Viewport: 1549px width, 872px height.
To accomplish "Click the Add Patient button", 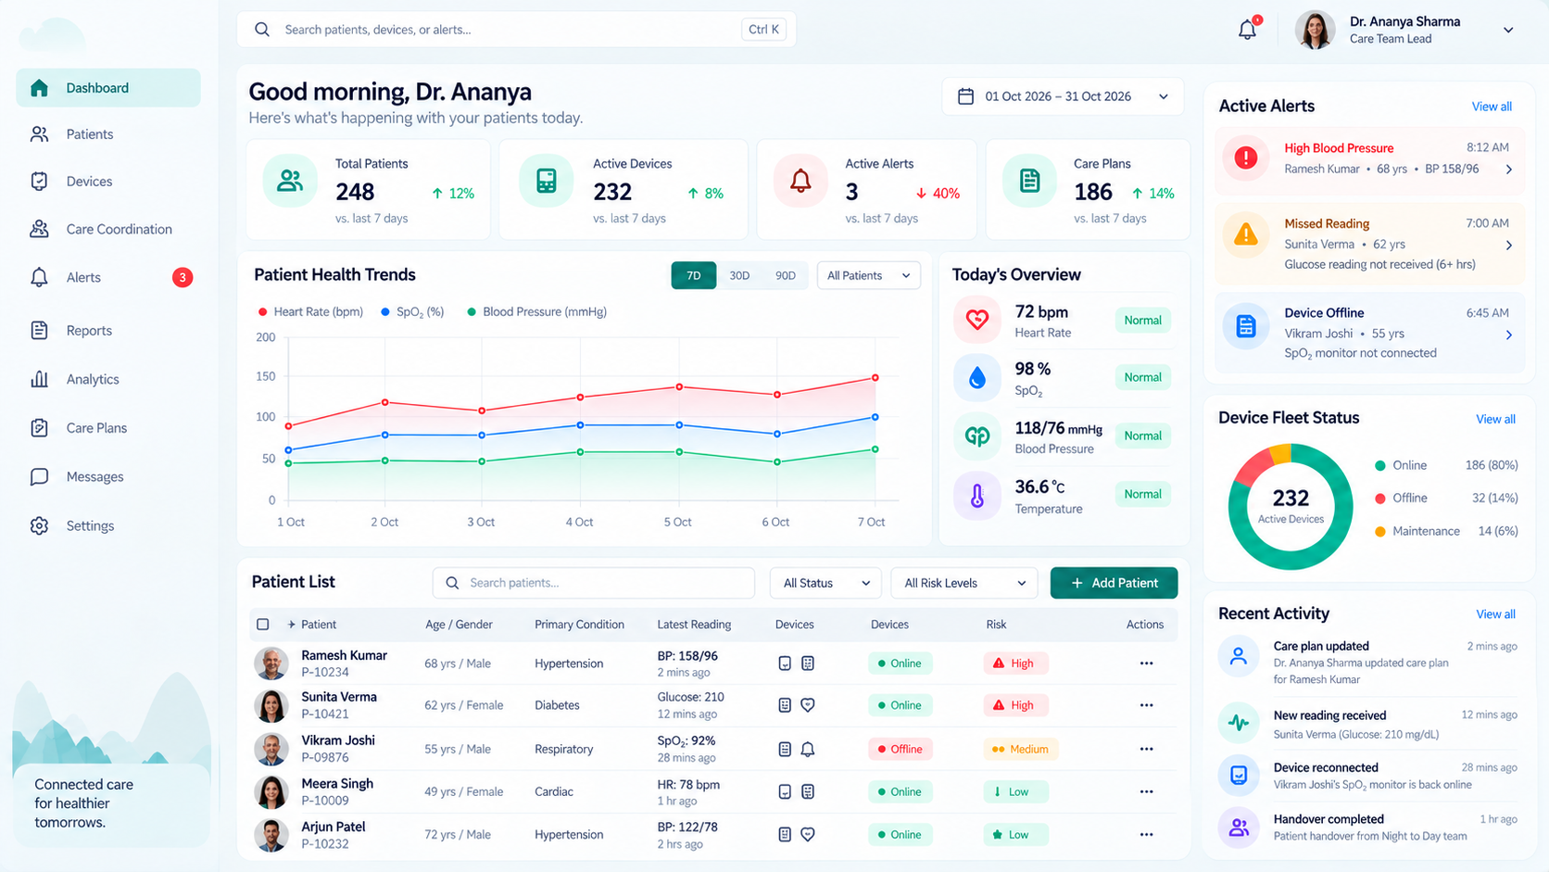I will pos(1115,583).
